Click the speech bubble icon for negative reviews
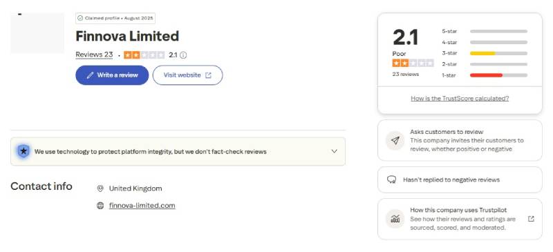The height and width of the screenshot is (252, 553). click(391, 180)
